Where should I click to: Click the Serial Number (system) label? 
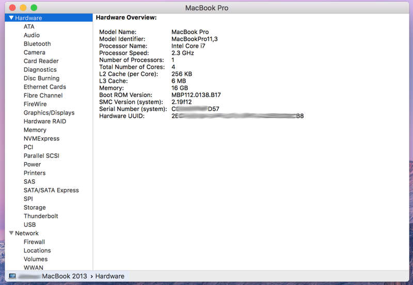tap(133, 109)
